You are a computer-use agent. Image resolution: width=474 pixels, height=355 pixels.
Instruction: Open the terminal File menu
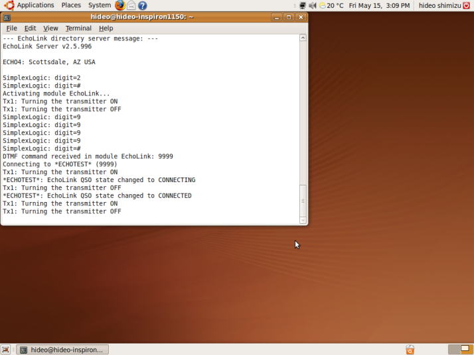(x=11, y=28)
